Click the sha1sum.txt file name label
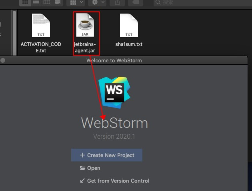Image resolution: width=252 pixels, height=191 pixels. click(129, 44)
